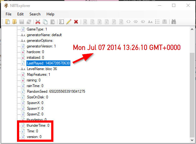
Task: Add a Long tag from the toolbar
Action: click(107, 22)
